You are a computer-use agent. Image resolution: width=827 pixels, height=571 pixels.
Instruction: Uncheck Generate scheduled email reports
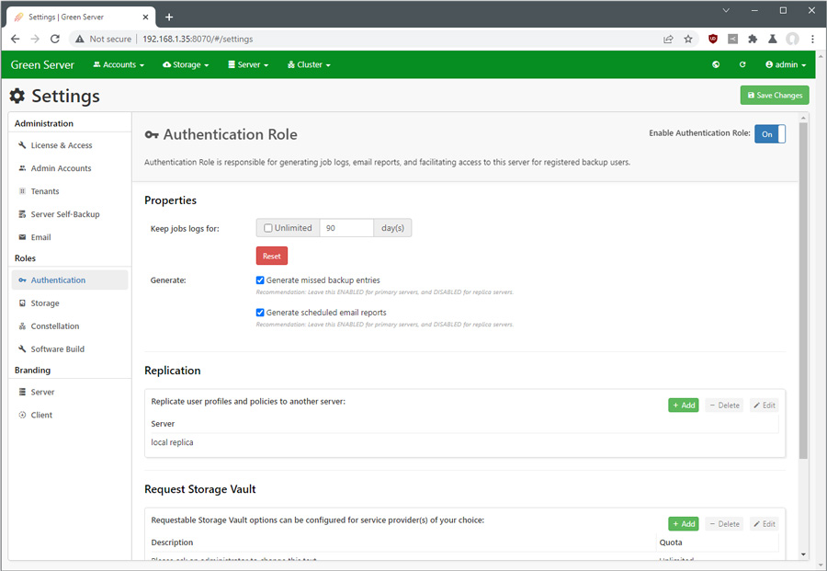tap(260, 313)
